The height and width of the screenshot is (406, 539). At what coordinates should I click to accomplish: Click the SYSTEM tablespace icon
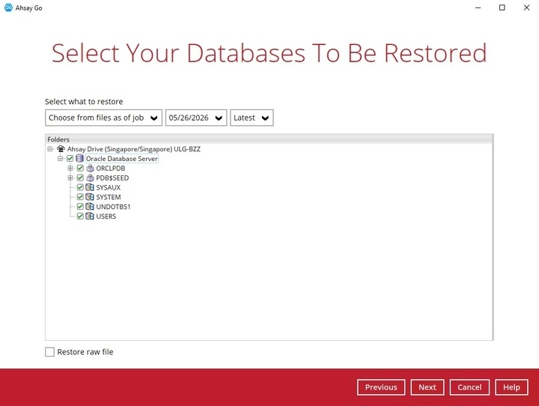[90, 197]
